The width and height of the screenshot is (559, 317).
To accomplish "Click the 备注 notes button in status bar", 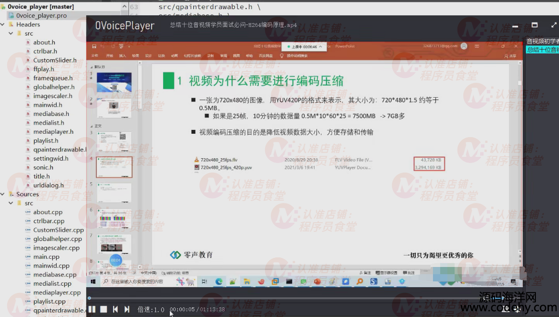I will (x=365, y=273).
